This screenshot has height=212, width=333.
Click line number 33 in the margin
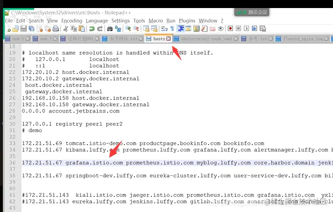(12, 143)
